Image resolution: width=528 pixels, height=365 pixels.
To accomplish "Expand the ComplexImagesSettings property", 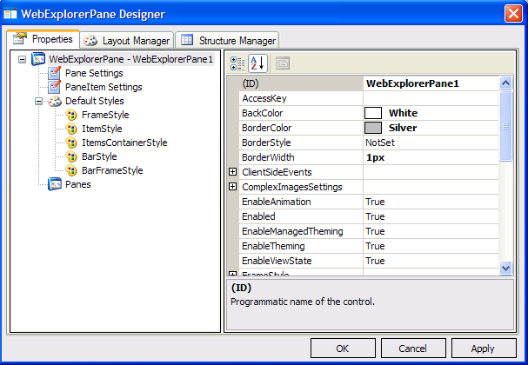I will point(232,187).
